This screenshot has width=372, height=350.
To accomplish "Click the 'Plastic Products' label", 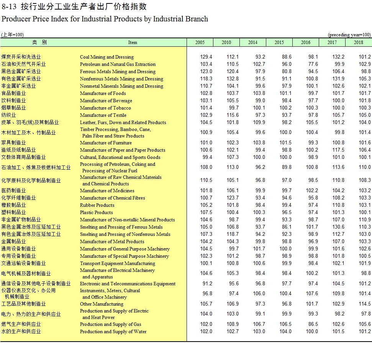I will tap(96, 213).
